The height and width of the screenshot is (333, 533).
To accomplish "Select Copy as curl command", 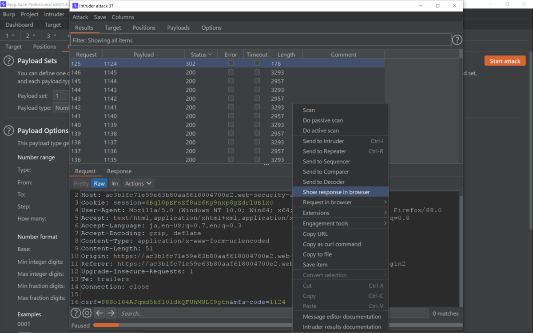I will [341, 244].
